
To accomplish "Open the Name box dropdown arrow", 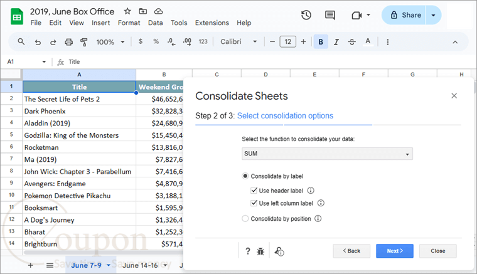I will [x=44, y=62].
